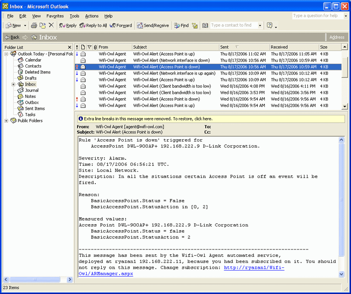Open the Deleted Items folder
This screenshot has height=294, width=351.
(x=38, y=72)
